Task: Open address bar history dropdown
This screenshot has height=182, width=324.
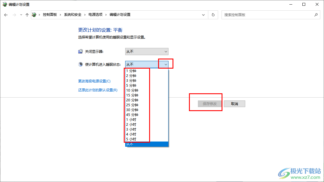Action: coord(203,15)
